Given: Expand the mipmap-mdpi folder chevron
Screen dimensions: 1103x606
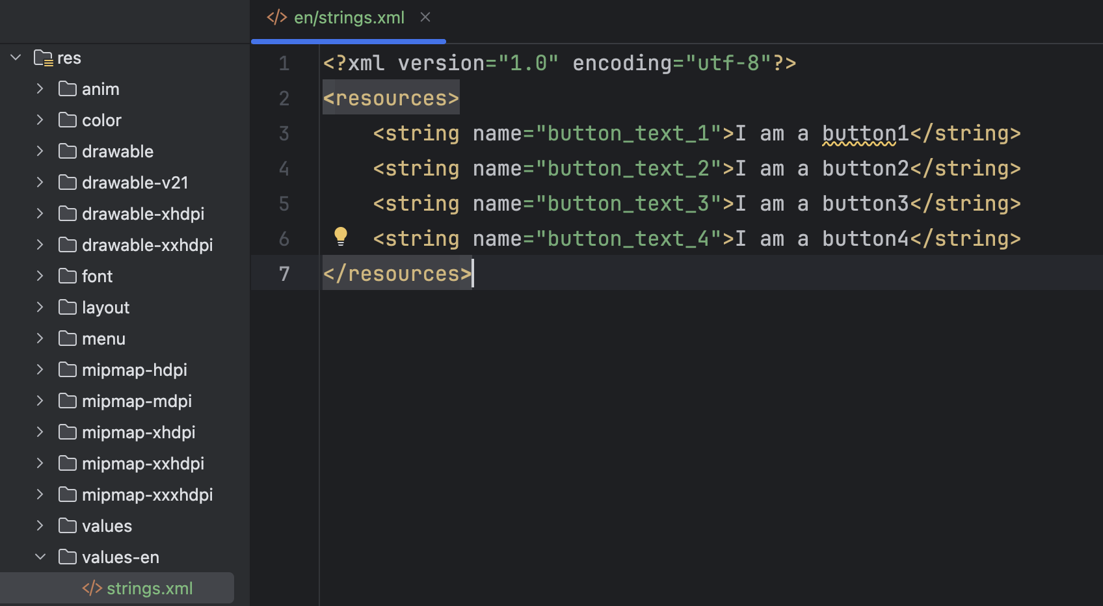Looking at the screenshot, I should click(x=40, y=401).
